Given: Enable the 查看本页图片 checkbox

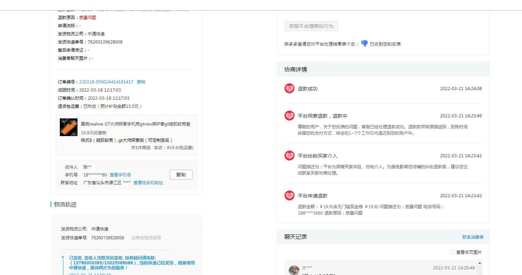Looking at the screenshot, I should click(453, 252).
